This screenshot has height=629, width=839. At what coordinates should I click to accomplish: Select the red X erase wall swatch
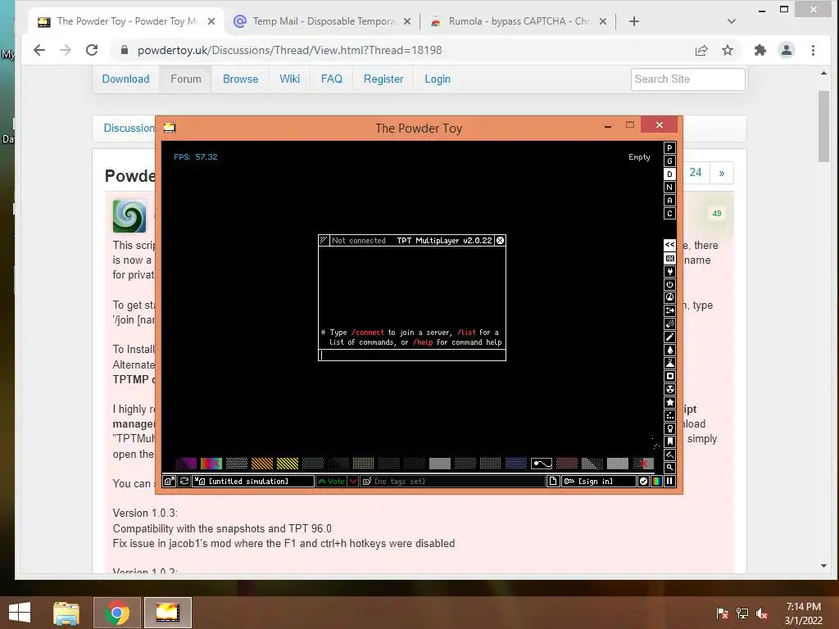[642, 464]
